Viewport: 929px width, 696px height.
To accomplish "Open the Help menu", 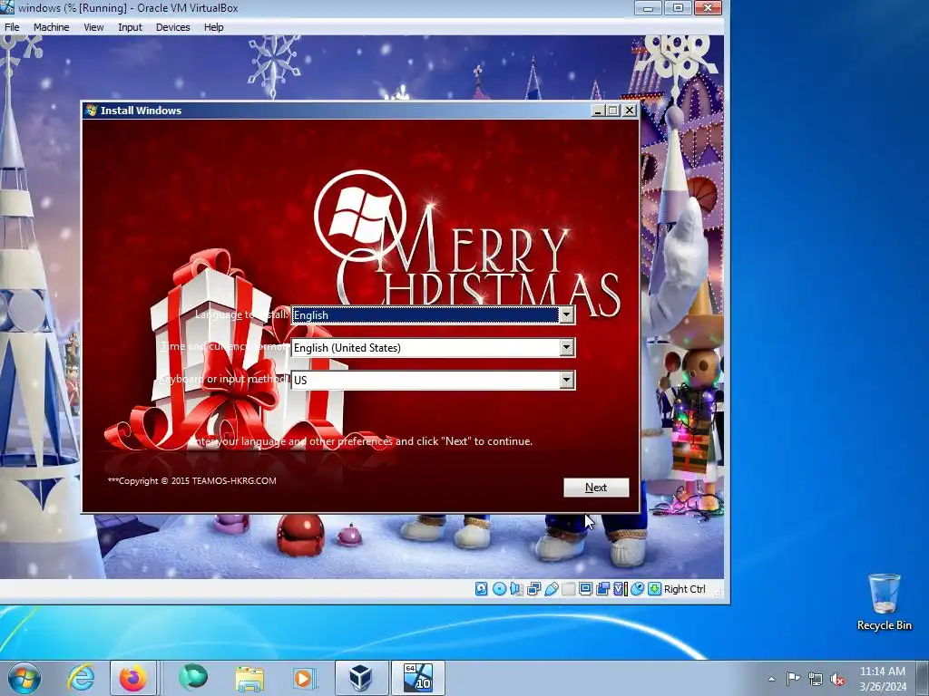I will coord(213,27).
